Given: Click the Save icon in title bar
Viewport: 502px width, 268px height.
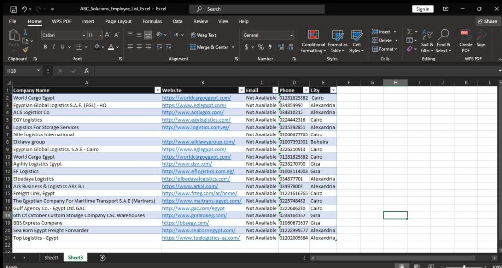Looking at the screenshot, I should click(13, 9).
